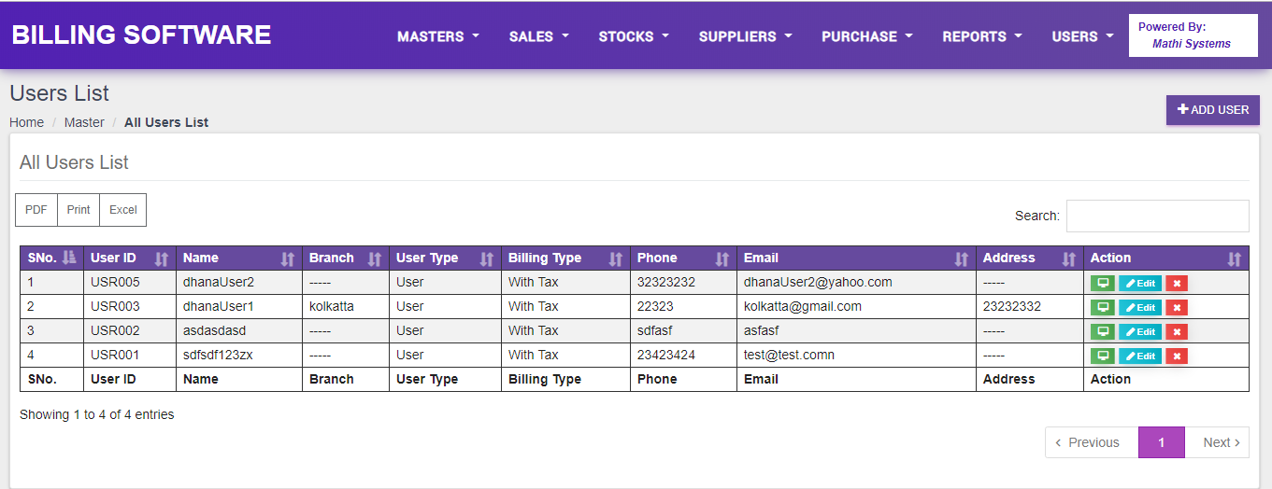Expand the SUPPLIERS navigation menu

click(745, 36)
